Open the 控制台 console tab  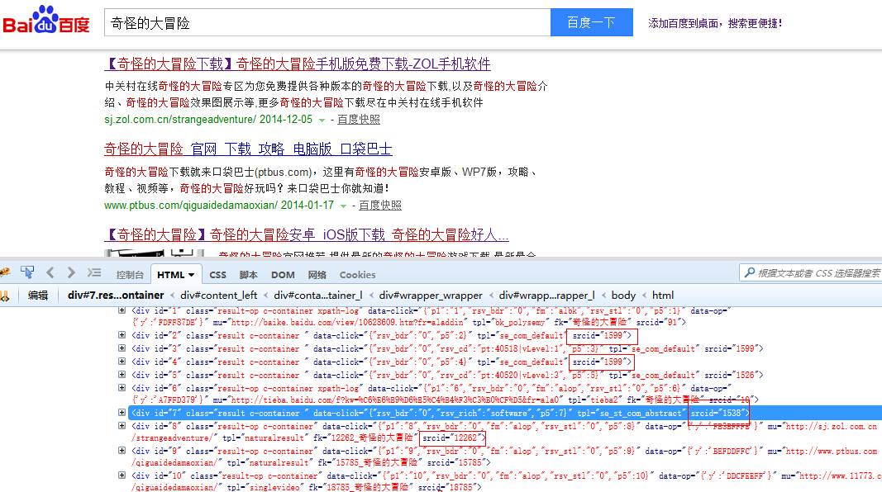[130, 275]
